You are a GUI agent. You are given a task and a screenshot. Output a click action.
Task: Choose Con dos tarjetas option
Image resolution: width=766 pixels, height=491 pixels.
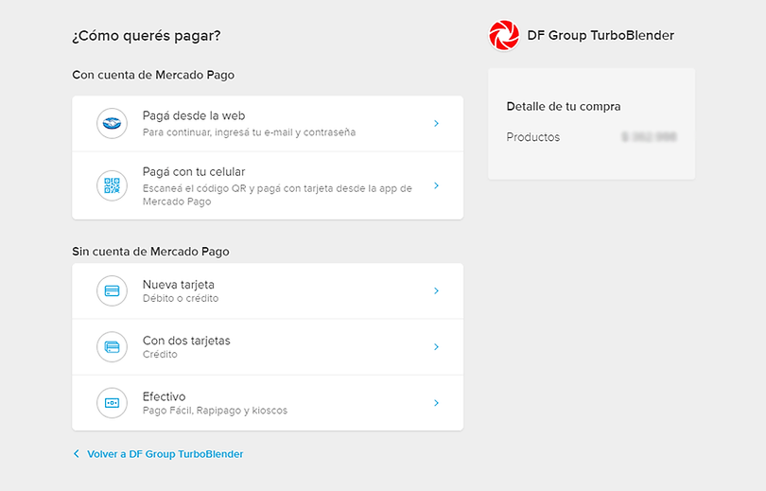click(x=268, y=347)
